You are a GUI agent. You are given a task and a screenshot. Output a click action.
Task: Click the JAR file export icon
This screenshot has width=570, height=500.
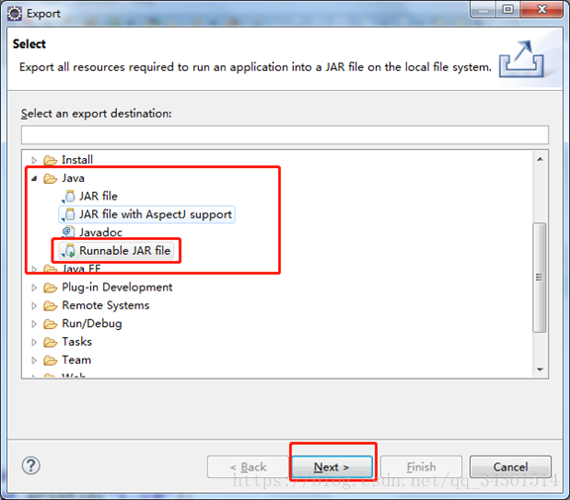point(68,196)
